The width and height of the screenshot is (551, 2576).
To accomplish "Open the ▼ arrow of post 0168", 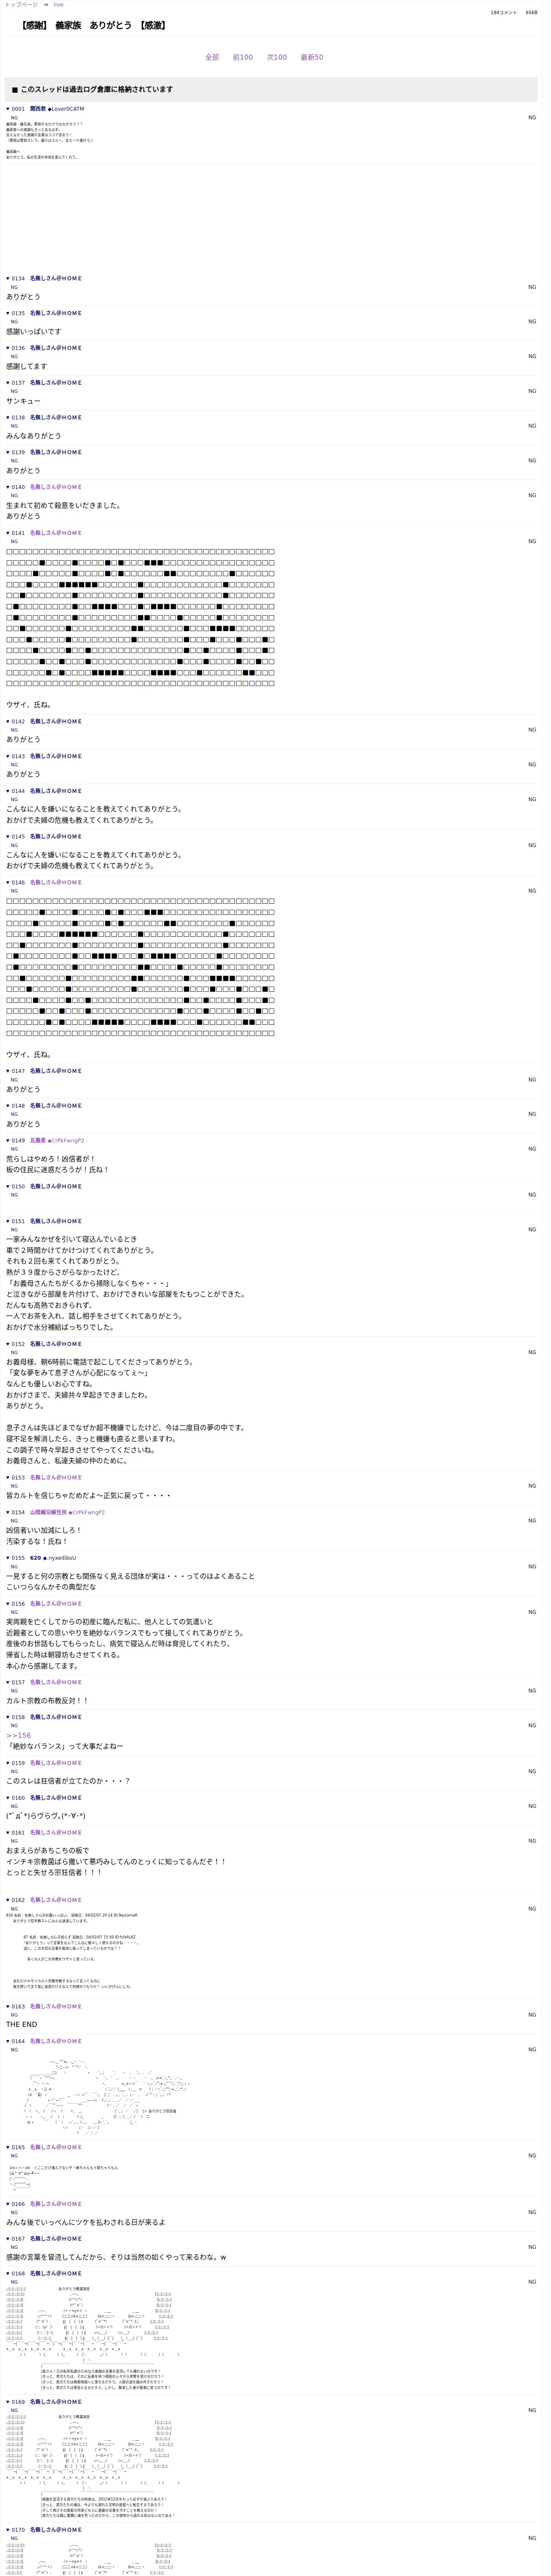I will (x=8, y=2274).
